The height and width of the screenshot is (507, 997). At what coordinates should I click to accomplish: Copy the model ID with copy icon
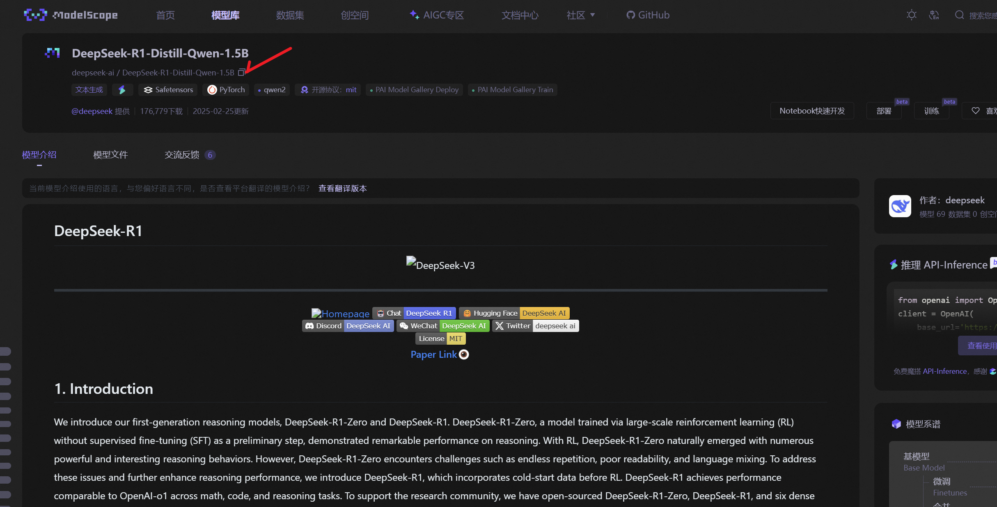click(241, 73)
